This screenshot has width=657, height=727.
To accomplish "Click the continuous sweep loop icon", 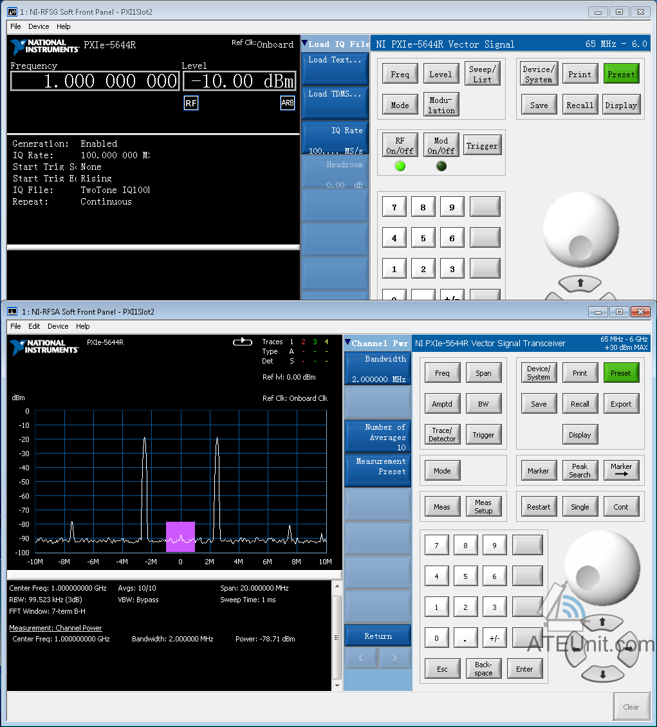I will click(x=243, y=342).
